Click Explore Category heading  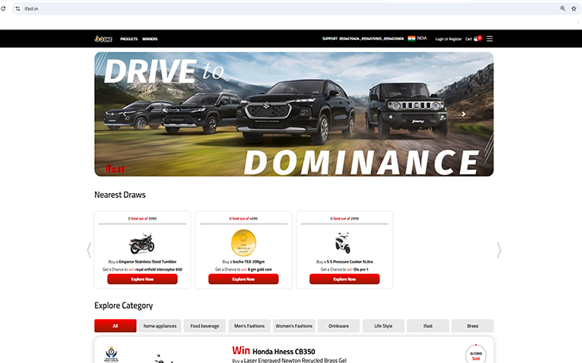(124, 306)
